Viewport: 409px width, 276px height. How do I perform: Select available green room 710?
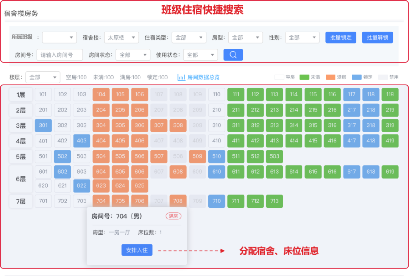217,201
